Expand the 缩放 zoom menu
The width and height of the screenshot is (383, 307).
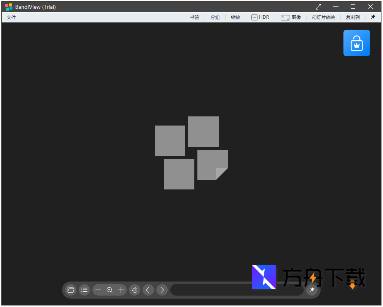(x=235, y=17)
